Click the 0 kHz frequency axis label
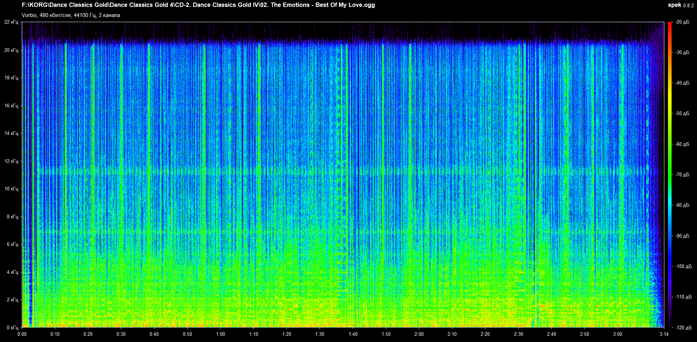The width and height of the screenshot is (697, 342). 12,327
